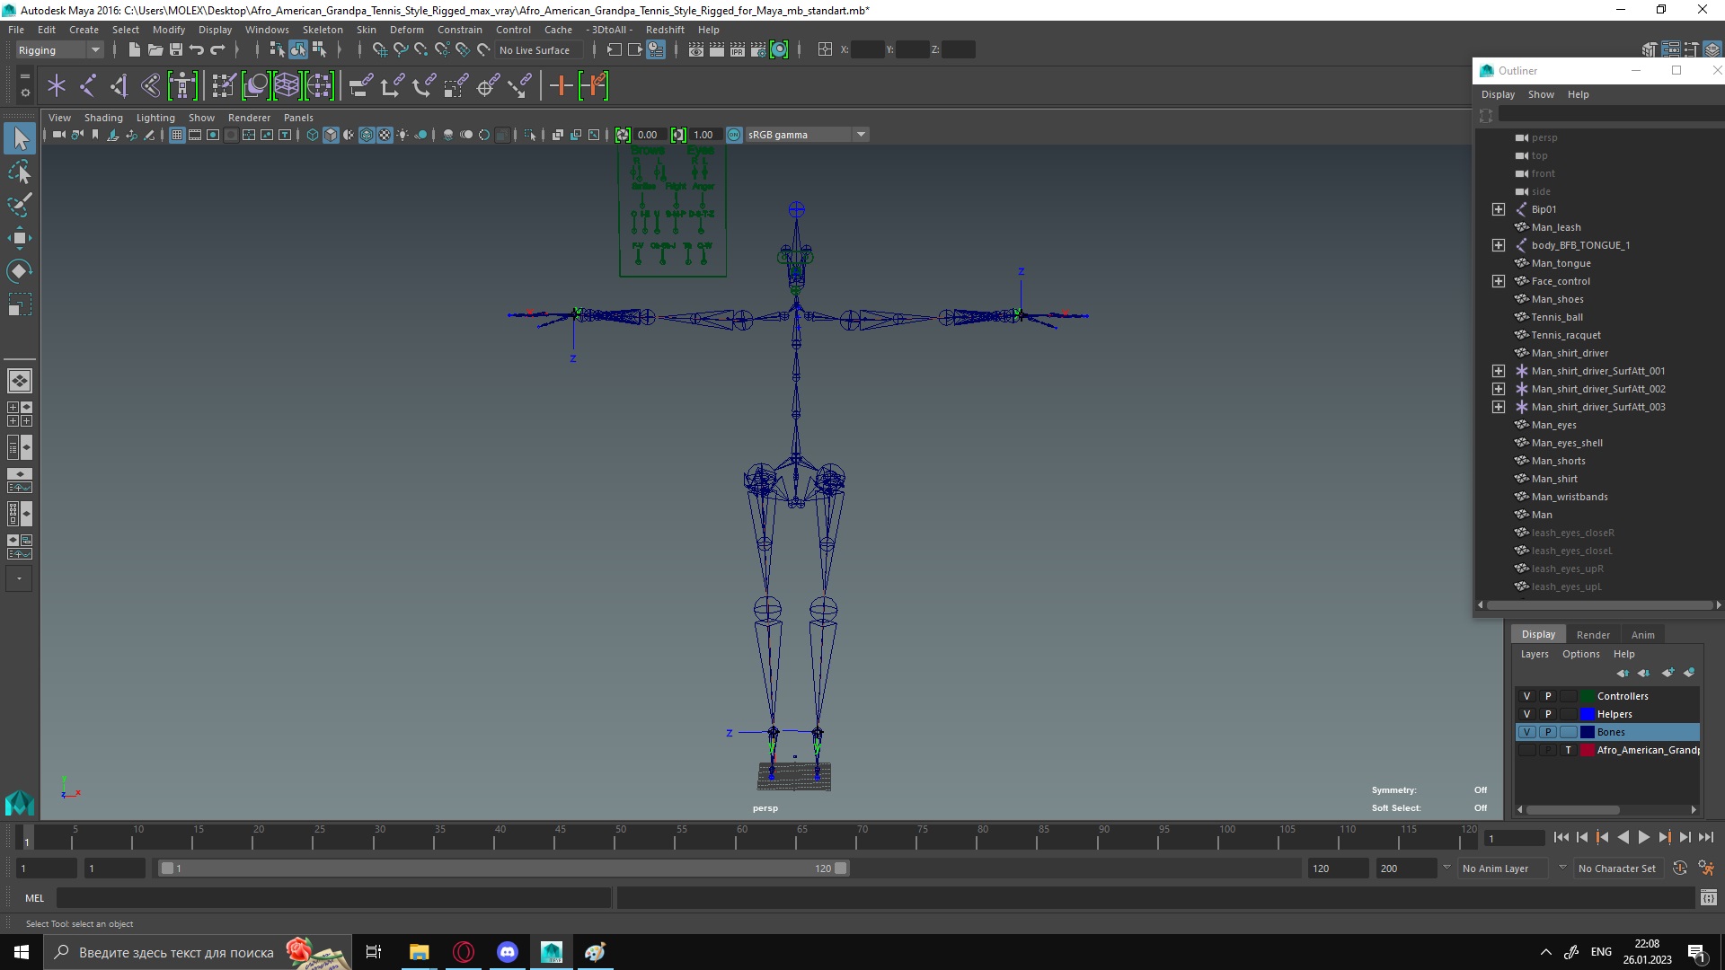This screenshot has width=1725, height=970.
Task: Click the Controllers layer green color swatch
Action: (1588, 696)
